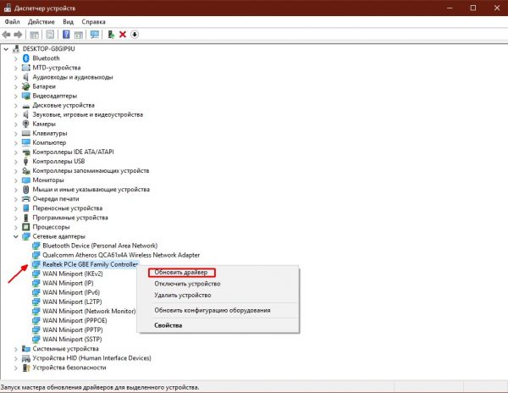The width and height of the screenshot is (508, 393).
Task: Click the Камеры camera icon
Action: [26, 124]
